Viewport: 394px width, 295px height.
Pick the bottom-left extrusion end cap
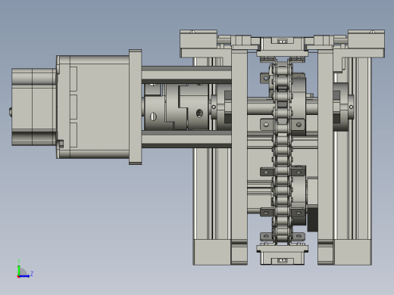coord(212,252)
